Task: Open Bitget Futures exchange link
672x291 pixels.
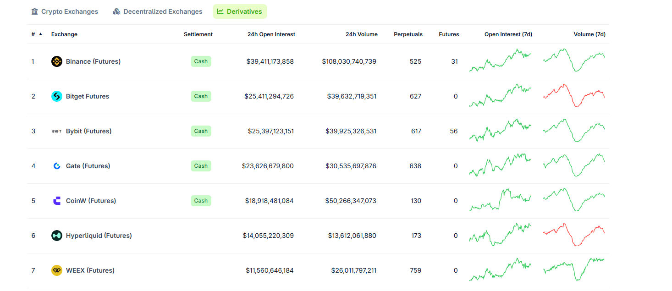Action: 88,96
